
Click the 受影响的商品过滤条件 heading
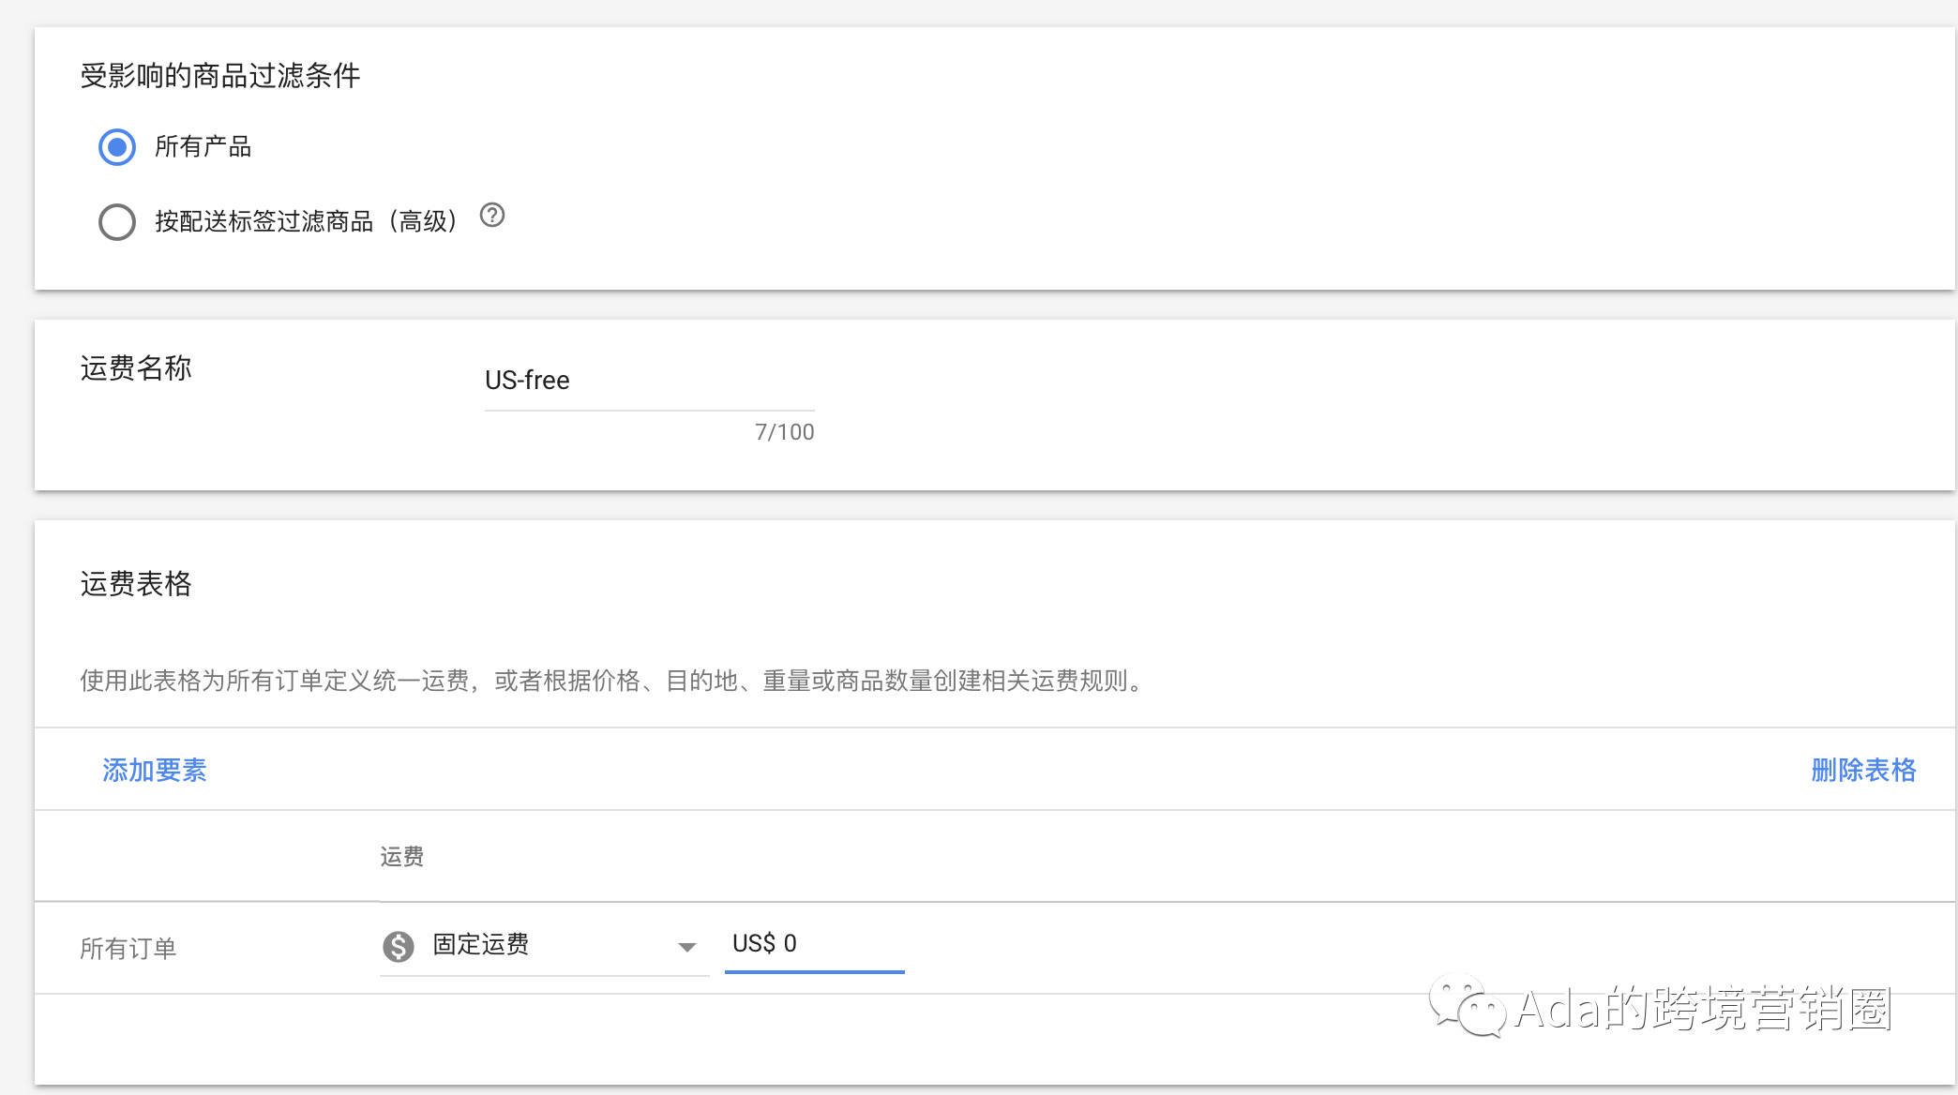[220, 76]
